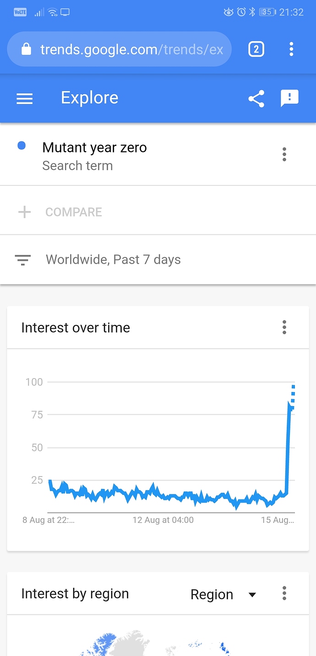Add a comparison term with COMPARE
Screen dimensions: 316x656
(74, 212)
